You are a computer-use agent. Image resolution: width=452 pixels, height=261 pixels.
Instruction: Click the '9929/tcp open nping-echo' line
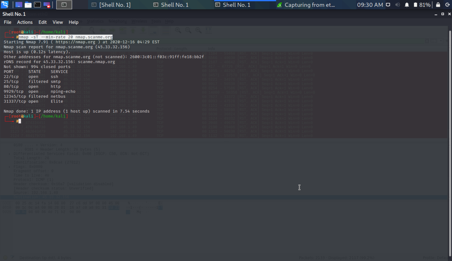click(40, 91)
